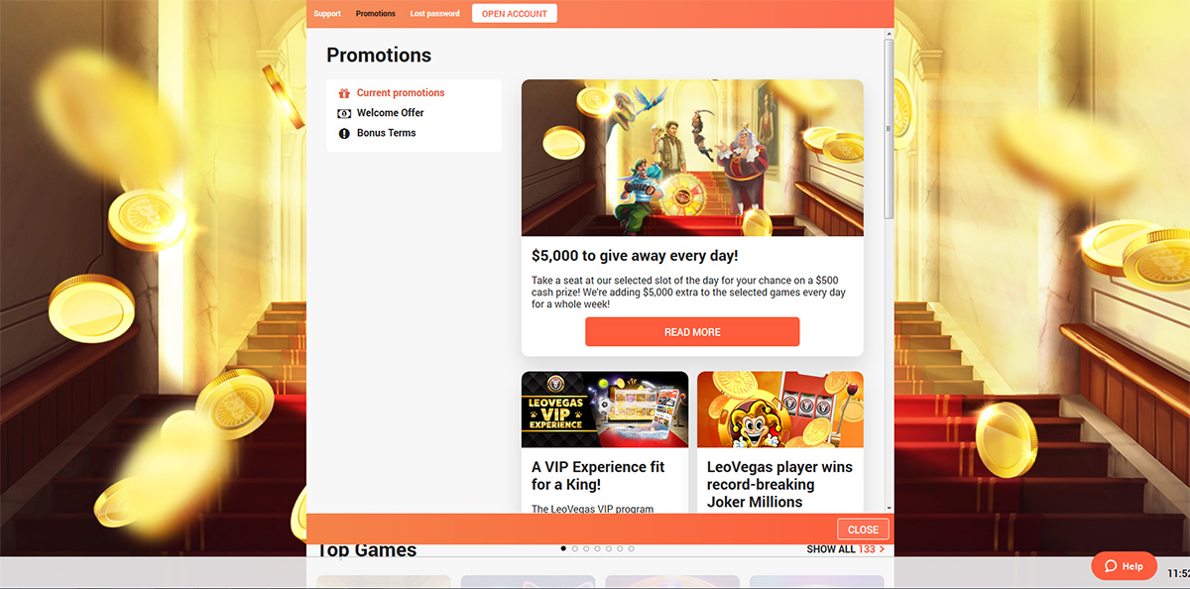Open the Support menu item
The height and width of the screenshot is (589, 1190).
click(327, 14)
